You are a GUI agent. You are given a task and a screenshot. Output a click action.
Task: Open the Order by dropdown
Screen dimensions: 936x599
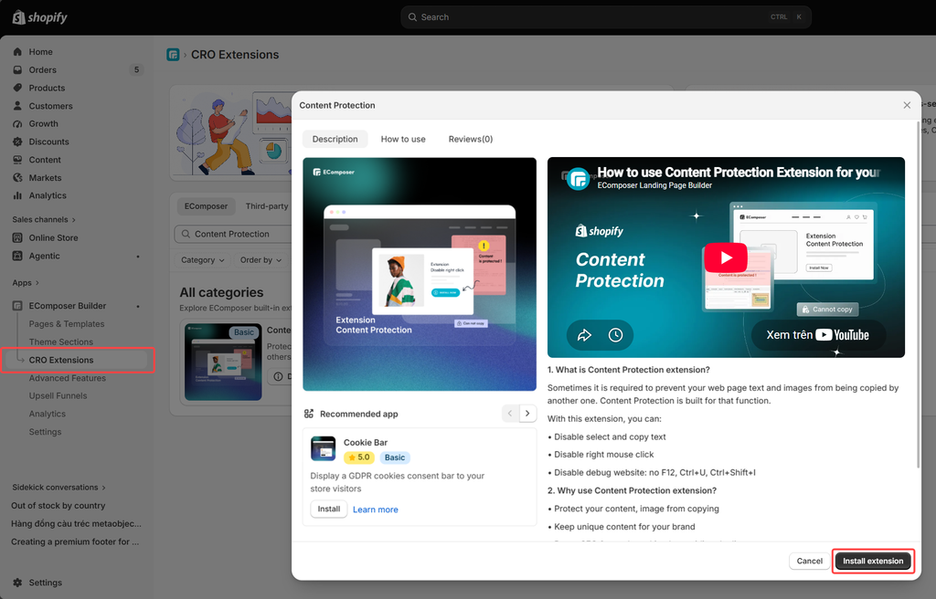pos(261,260)
